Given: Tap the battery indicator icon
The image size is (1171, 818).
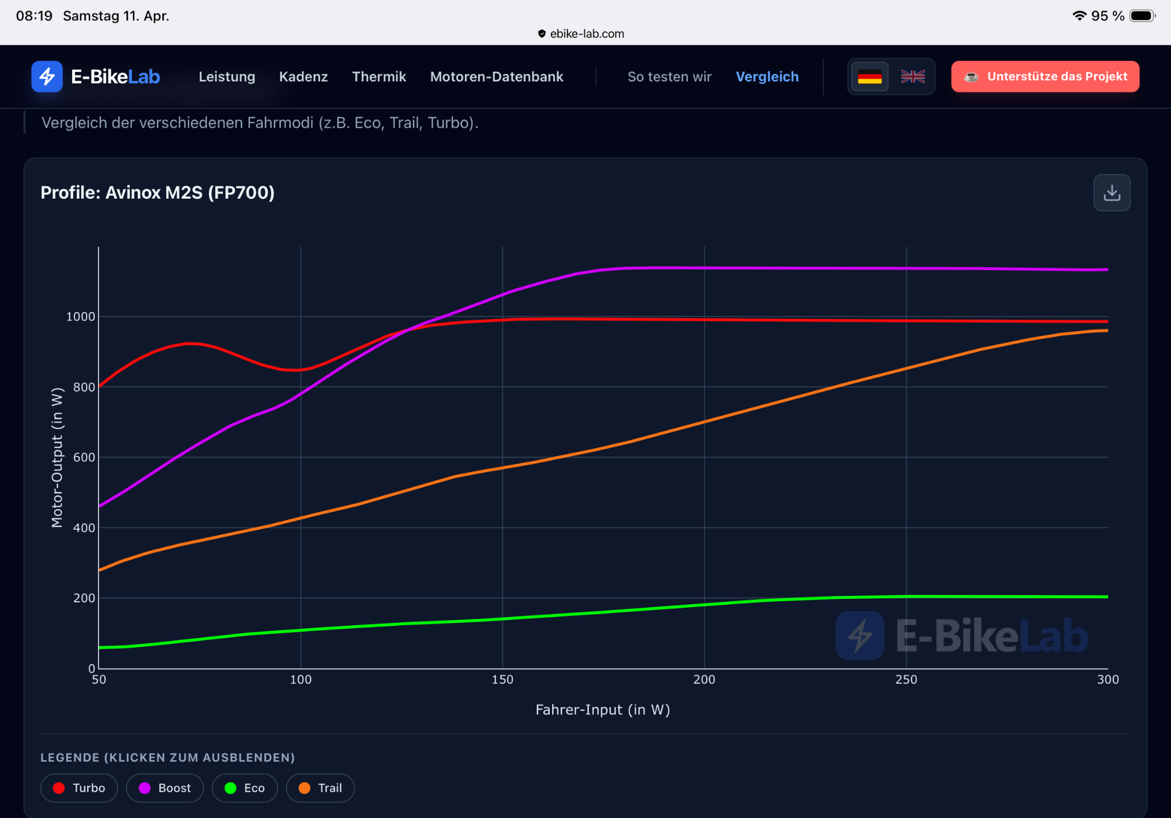Looking at the screenshot, I should [x=1143, y=16].
